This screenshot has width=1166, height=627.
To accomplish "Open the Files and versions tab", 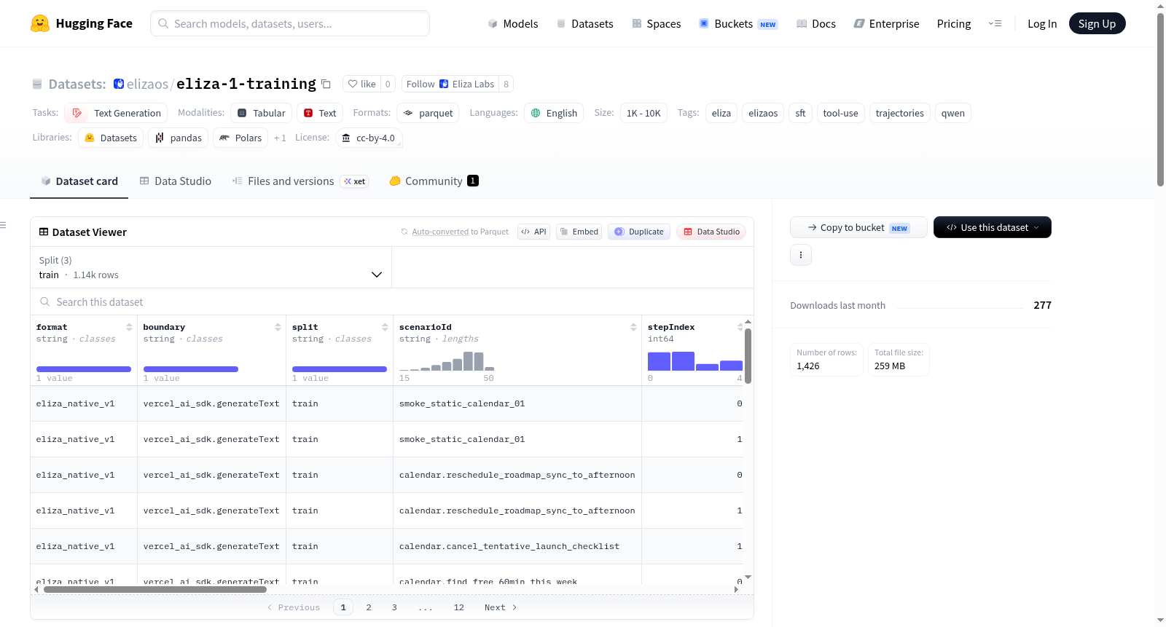I will (x=300, y=181).
